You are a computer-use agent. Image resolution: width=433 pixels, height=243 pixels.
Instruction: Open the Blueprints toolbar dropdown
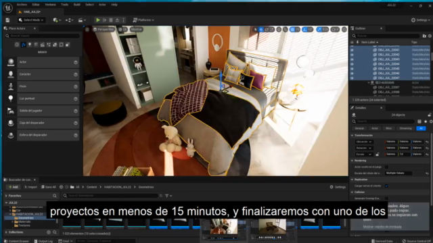pyautogui.click(x=69, y=20)
